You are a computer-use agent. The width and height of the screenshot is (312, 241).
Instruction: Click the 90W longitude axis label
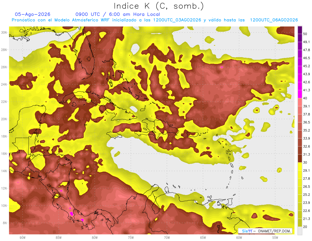click(x=22, y=238)
